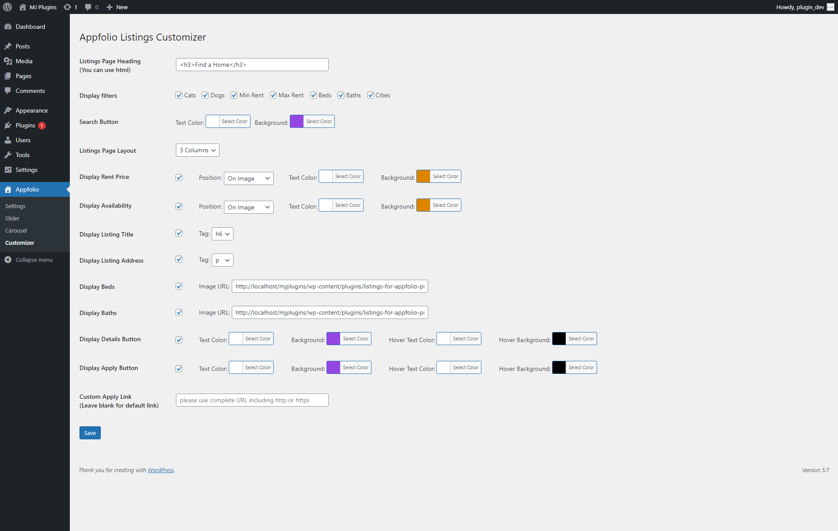The width and height of the screenshot is (838, 531).
Task: Toggle Display Listing Title checkbox
Action: (x=179, y=233)
